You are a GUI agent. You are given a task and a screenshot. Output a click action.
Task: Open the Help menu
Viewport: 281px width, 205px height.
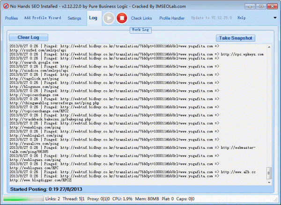[x=241, y=18]
